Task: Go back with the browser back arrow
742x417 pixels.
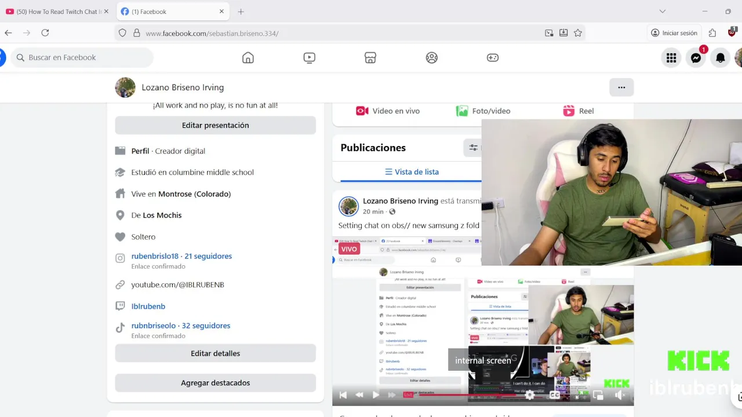Action: point(8,33)
